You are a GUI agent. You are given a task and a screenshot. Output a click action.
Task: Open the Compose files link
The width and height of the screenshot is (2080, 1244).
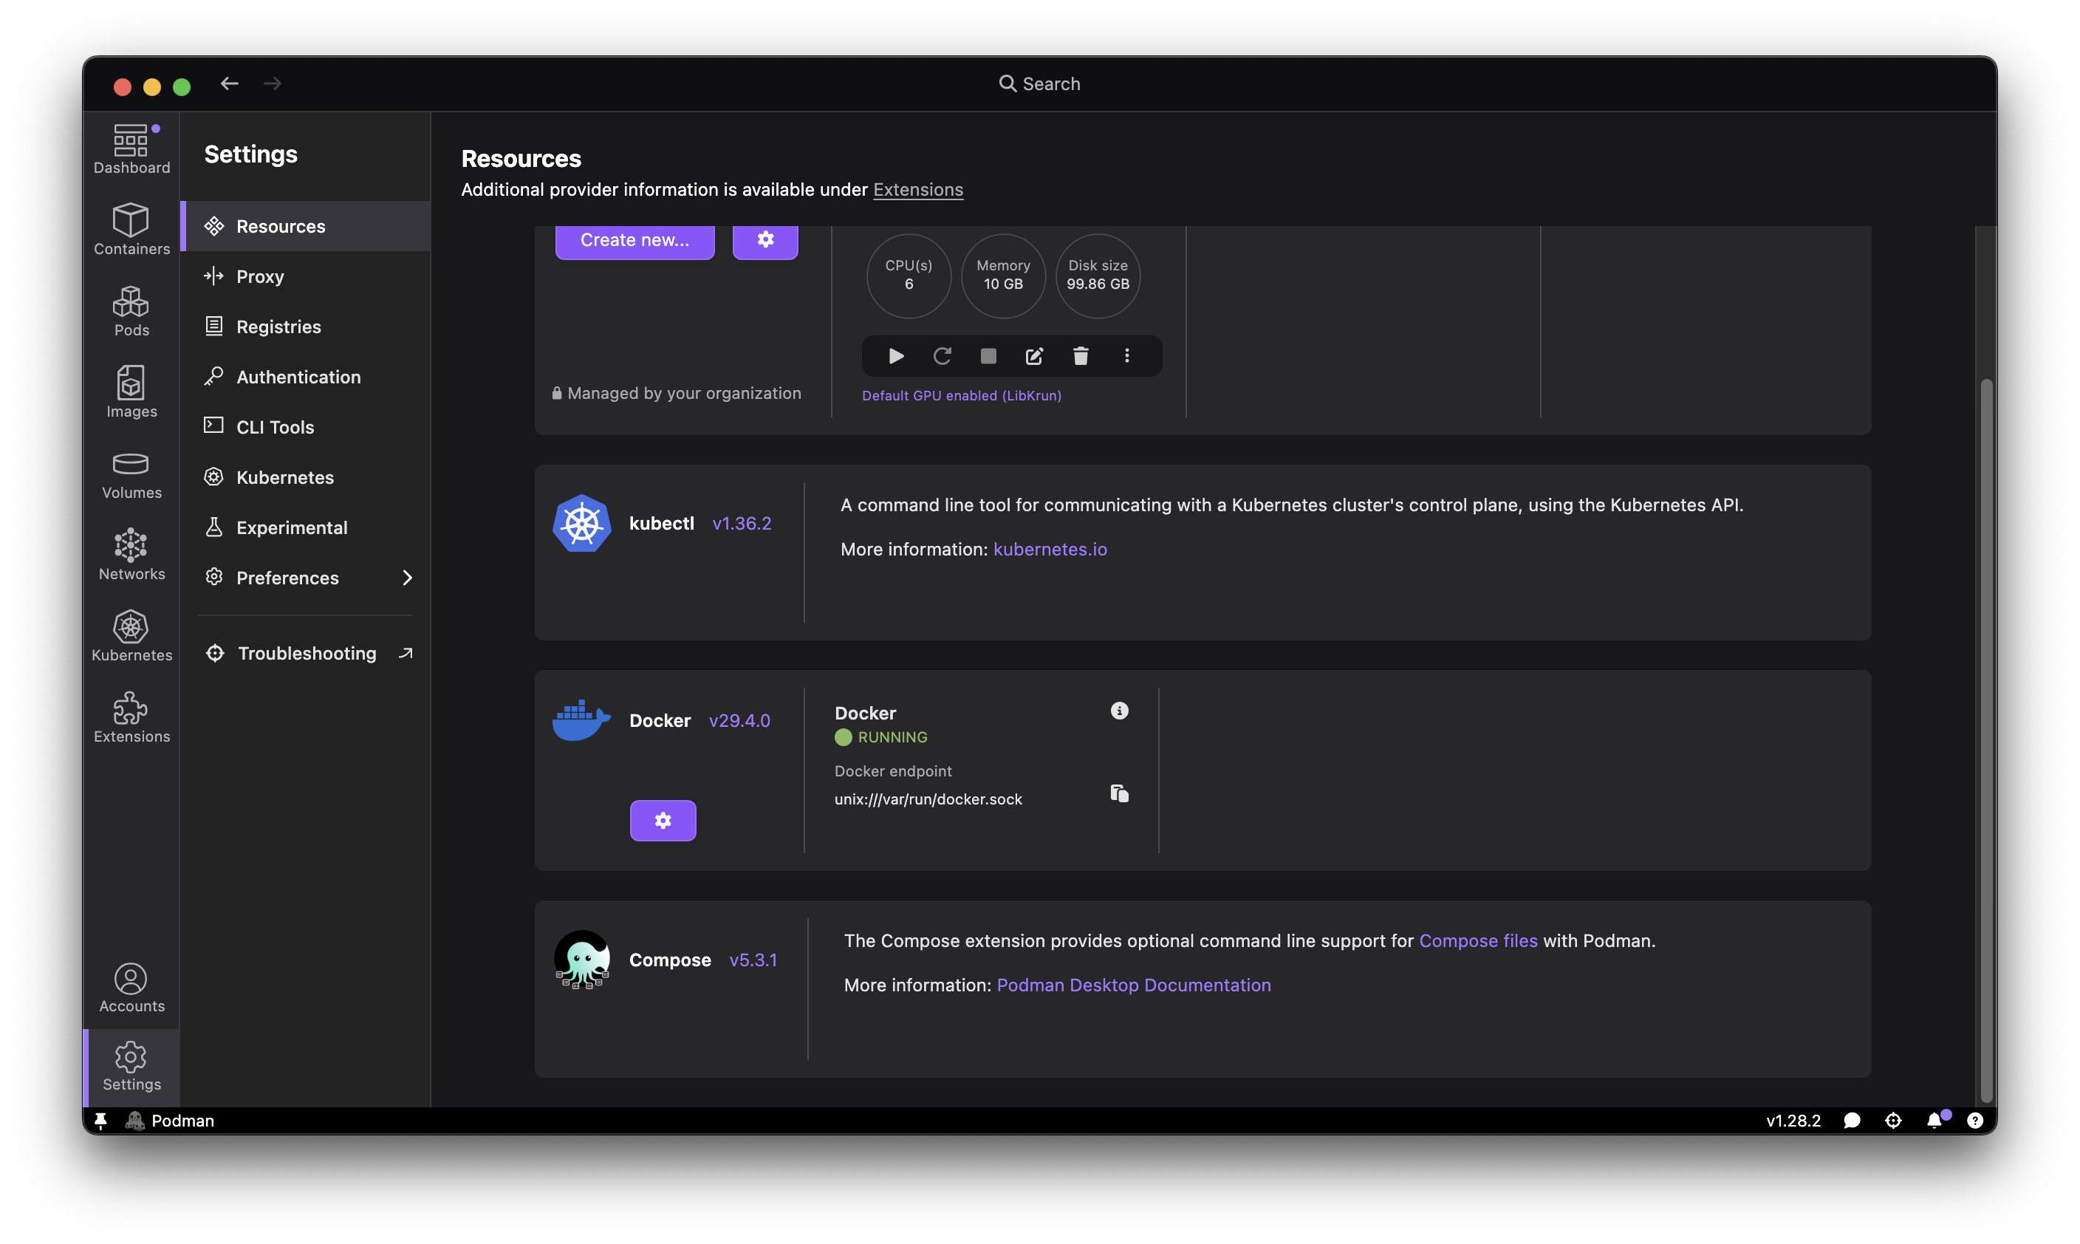[1477, 940]
